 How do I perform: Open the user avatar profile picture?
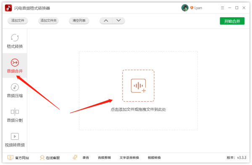(185, 8)
